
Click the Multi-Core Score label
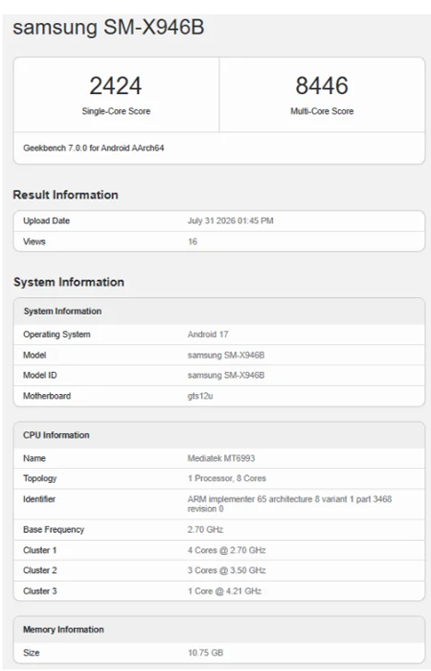point(322,111)
